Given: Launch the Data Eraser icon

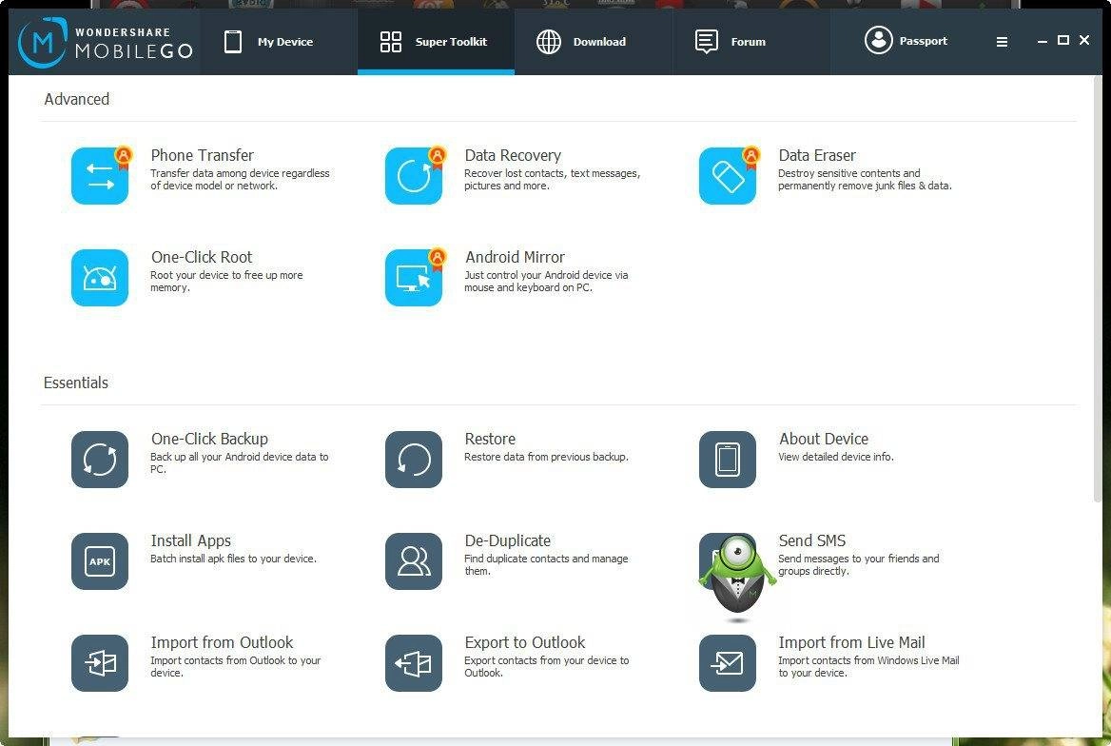Looking at the screenshot, I should click(728, 176).
